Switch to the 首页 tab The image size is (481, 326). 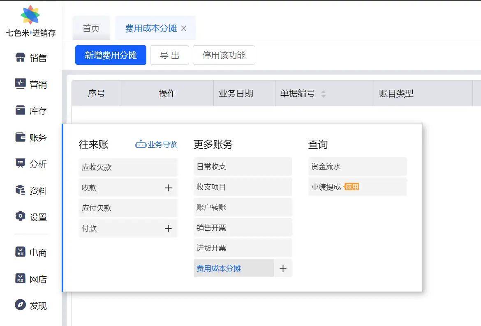click(91, 28)
